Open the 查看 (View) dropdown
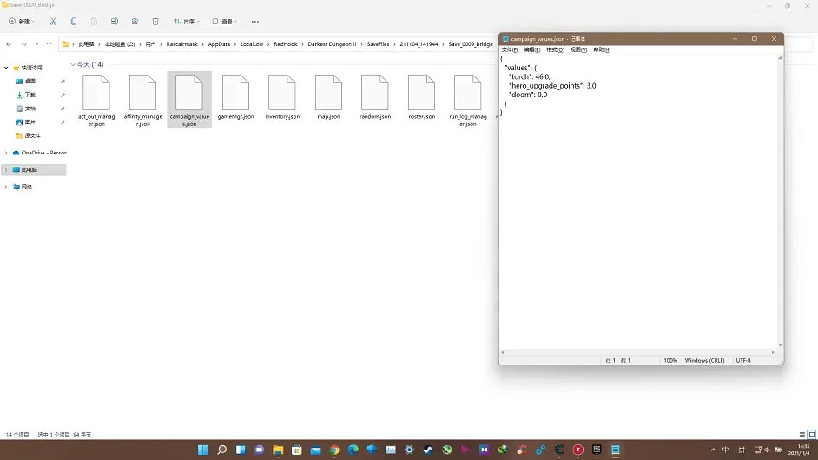This screenshot has width=818, height=460. click(224, 21)
